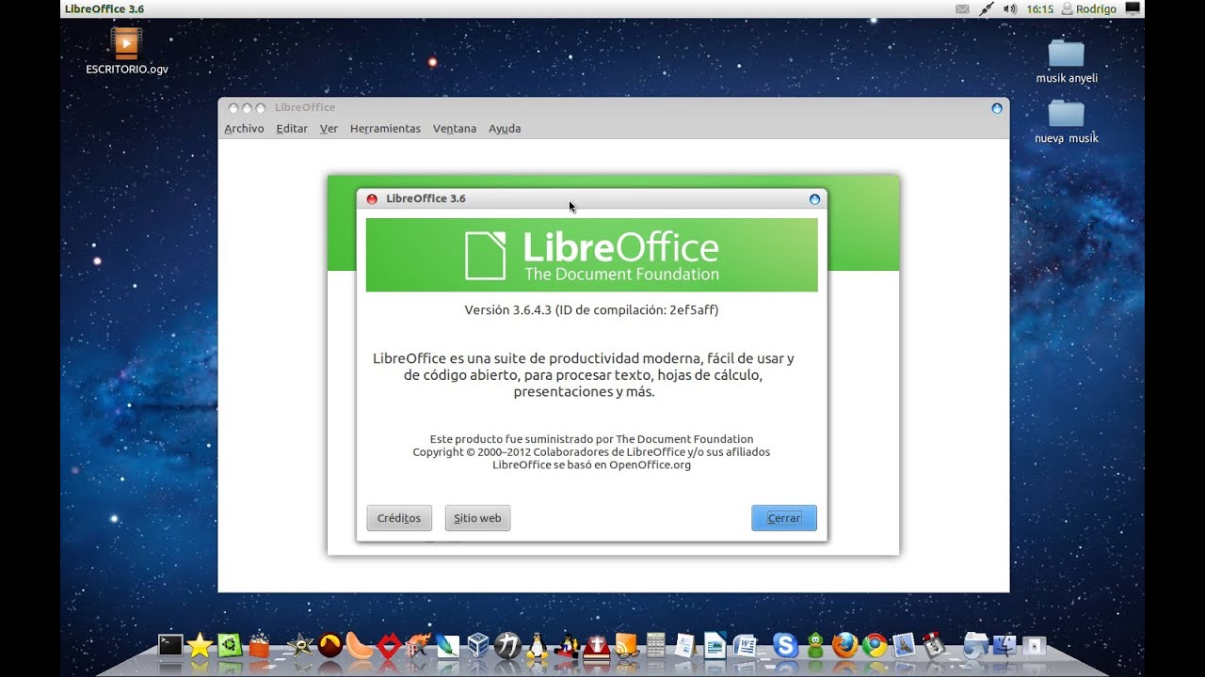Screen dimensions: 1205x677
Task: Click the 16:15 clock in top panel
Action: point(1040,8)
